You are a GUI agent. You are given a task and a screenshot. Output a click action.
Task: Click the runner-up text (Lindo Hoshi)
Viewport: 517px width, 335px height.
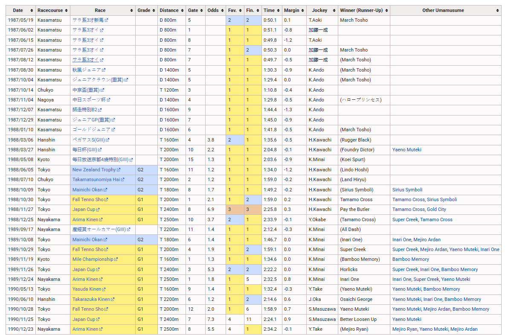click(354, 170)
